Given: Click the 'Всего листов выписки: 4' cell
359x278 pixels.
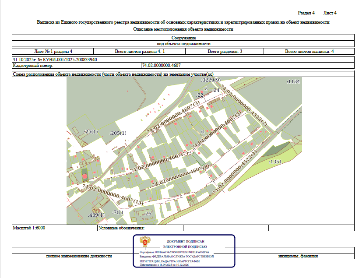Looking at the screenshot, I should 310,52.
